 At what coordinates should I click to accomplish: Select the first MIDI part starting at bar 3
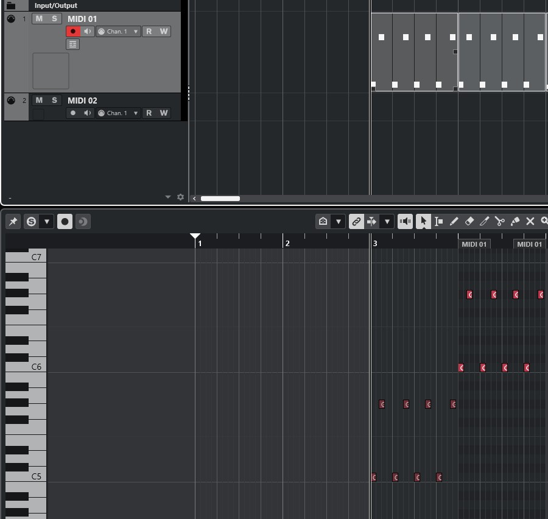point(414,52)
